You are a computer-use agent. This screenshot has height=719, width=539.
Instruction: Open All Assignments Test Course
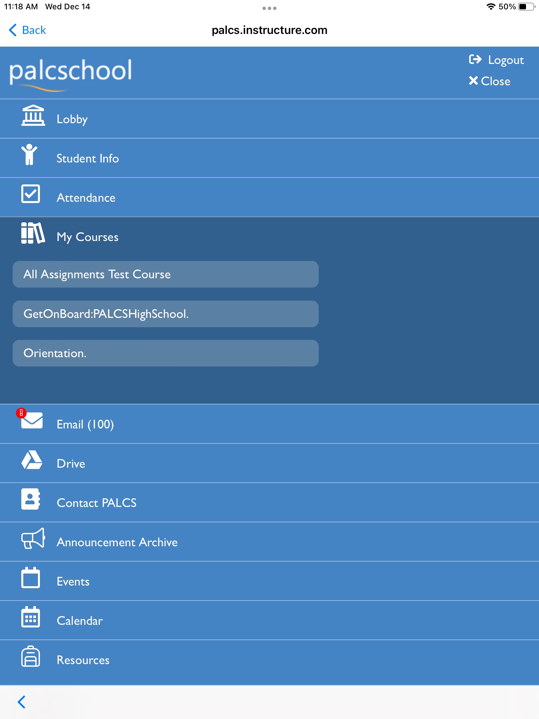tap(166, 274)
